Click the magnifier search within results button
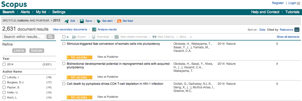 tap(51, 37)
